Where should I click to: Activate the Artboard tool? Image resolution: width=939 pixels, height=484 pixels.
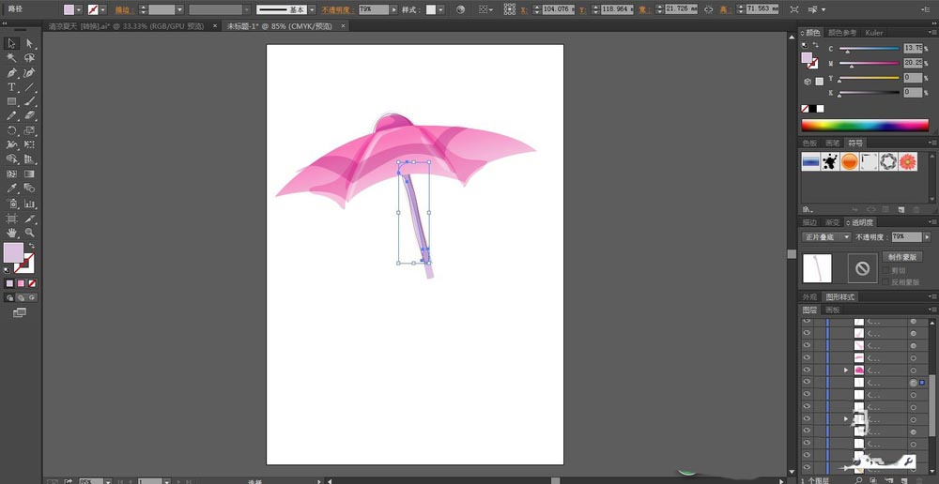coord(11,218)
